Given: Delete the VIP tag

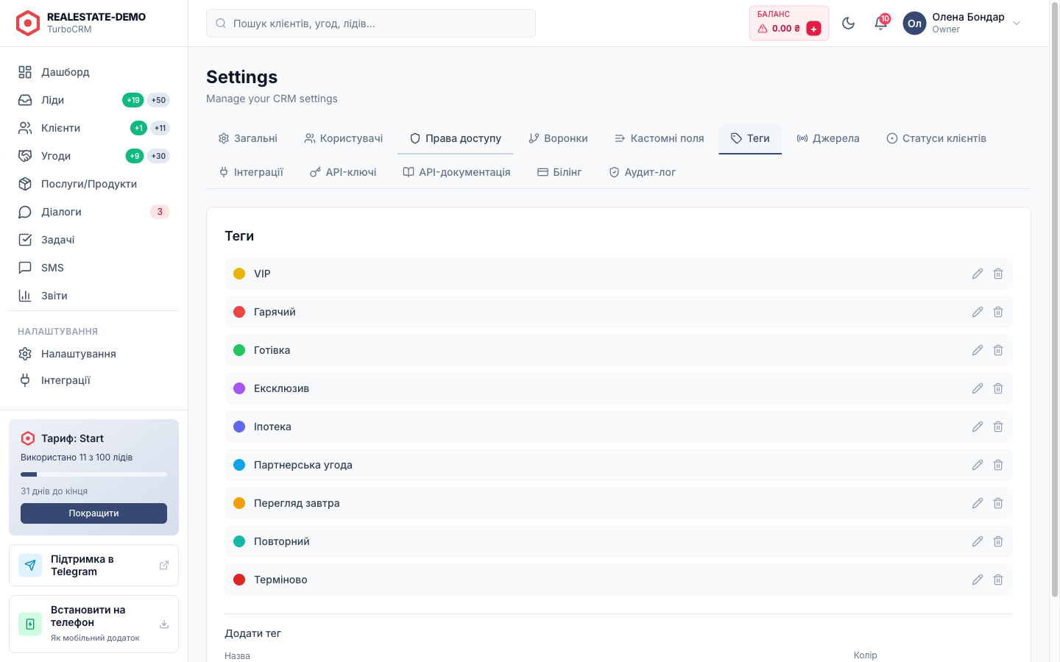Looking at the screenshot, I should click(x=998, y=274).
